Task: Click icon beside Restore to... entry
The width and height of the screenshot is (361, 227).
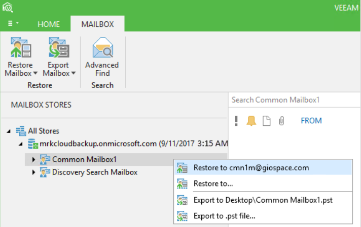Action: tap(182, 184)
